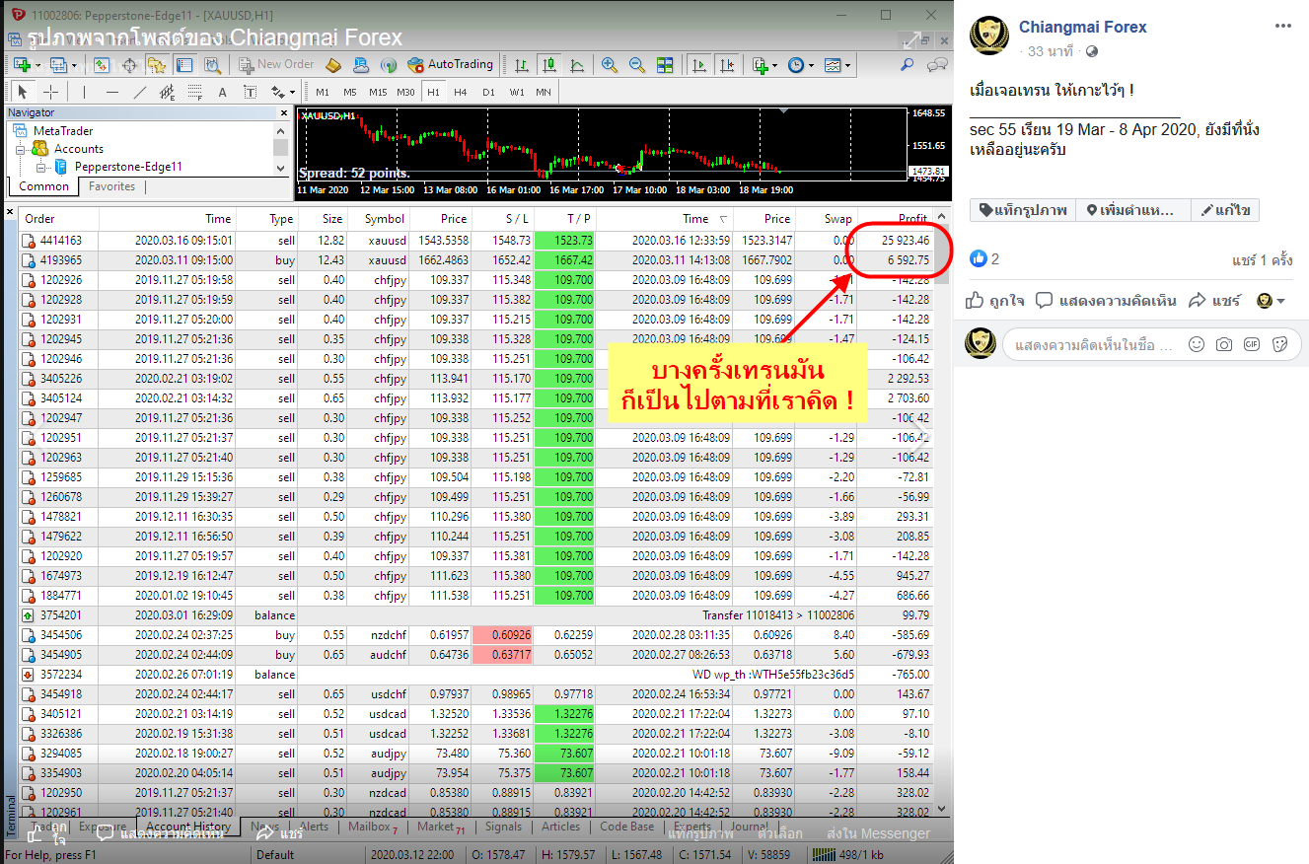The width and height of the screenshot is (1309, 864).
Task: Toggle the Navigator panel star-folder icon
Action: pos(157,65)
